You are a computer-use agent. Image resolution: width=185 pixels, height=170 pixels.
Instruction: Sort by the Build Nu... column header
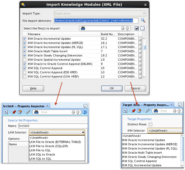pyautogui.click(x=109, y=34)
